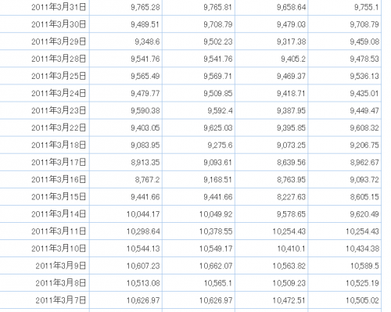Select opening value 8,767.2 cell

(x=126, y=179)
